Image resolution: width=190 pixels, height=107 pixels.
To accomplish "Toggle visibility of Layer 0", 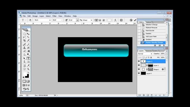I will [139, 73].
